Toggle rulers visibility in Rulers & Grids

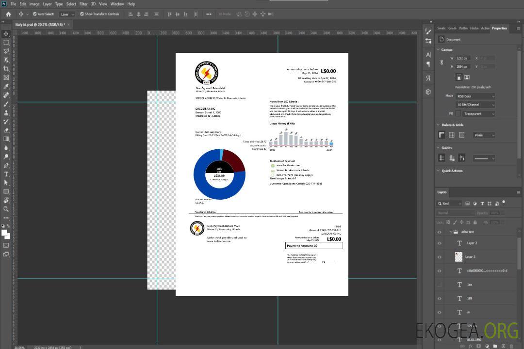point(442,135)
